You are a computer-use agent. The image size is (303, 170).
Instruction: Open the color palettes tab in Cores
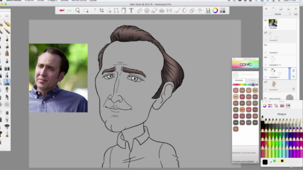point(276,106)
